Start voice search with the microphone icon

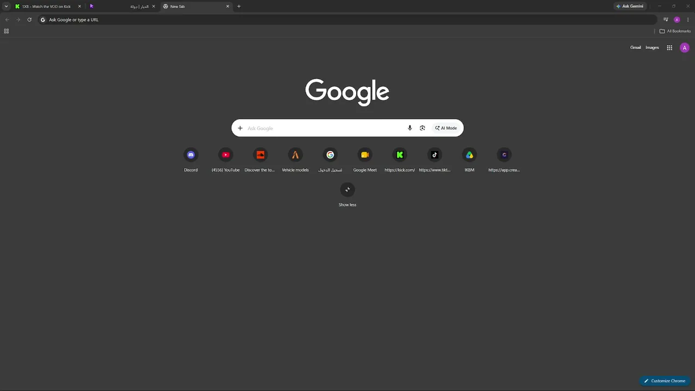[x=410, y=128]
